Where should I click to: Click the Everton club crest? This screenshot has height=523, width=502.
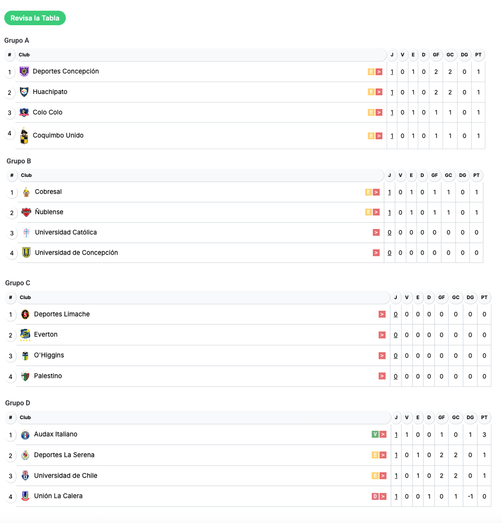[x=25, y=335]
